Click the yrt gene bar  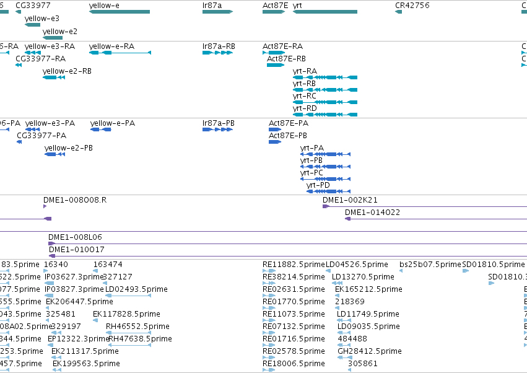325,12
